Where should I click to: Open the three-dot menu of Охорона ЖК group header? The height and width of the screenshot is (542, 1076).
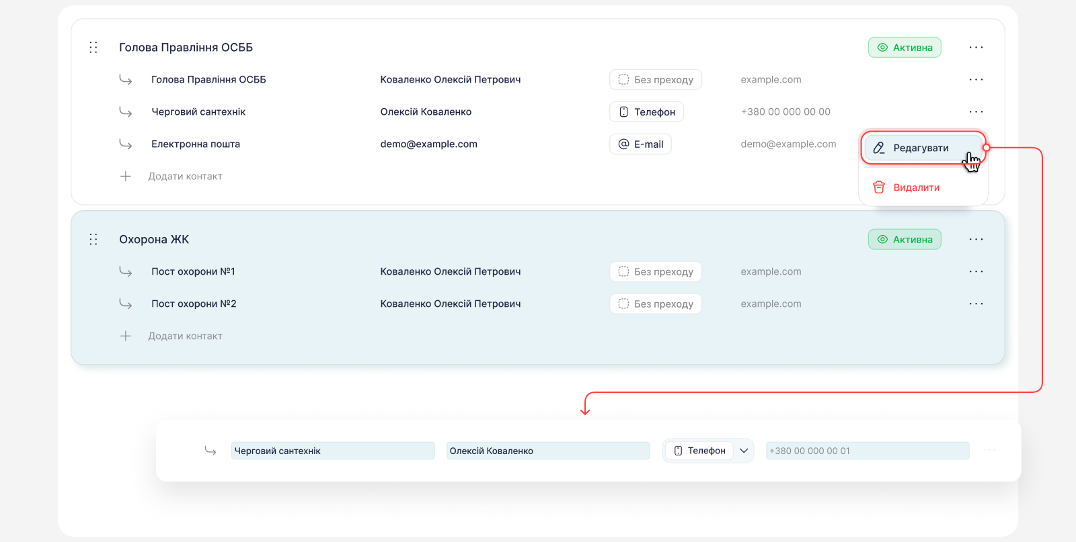[x=976, y=239]
